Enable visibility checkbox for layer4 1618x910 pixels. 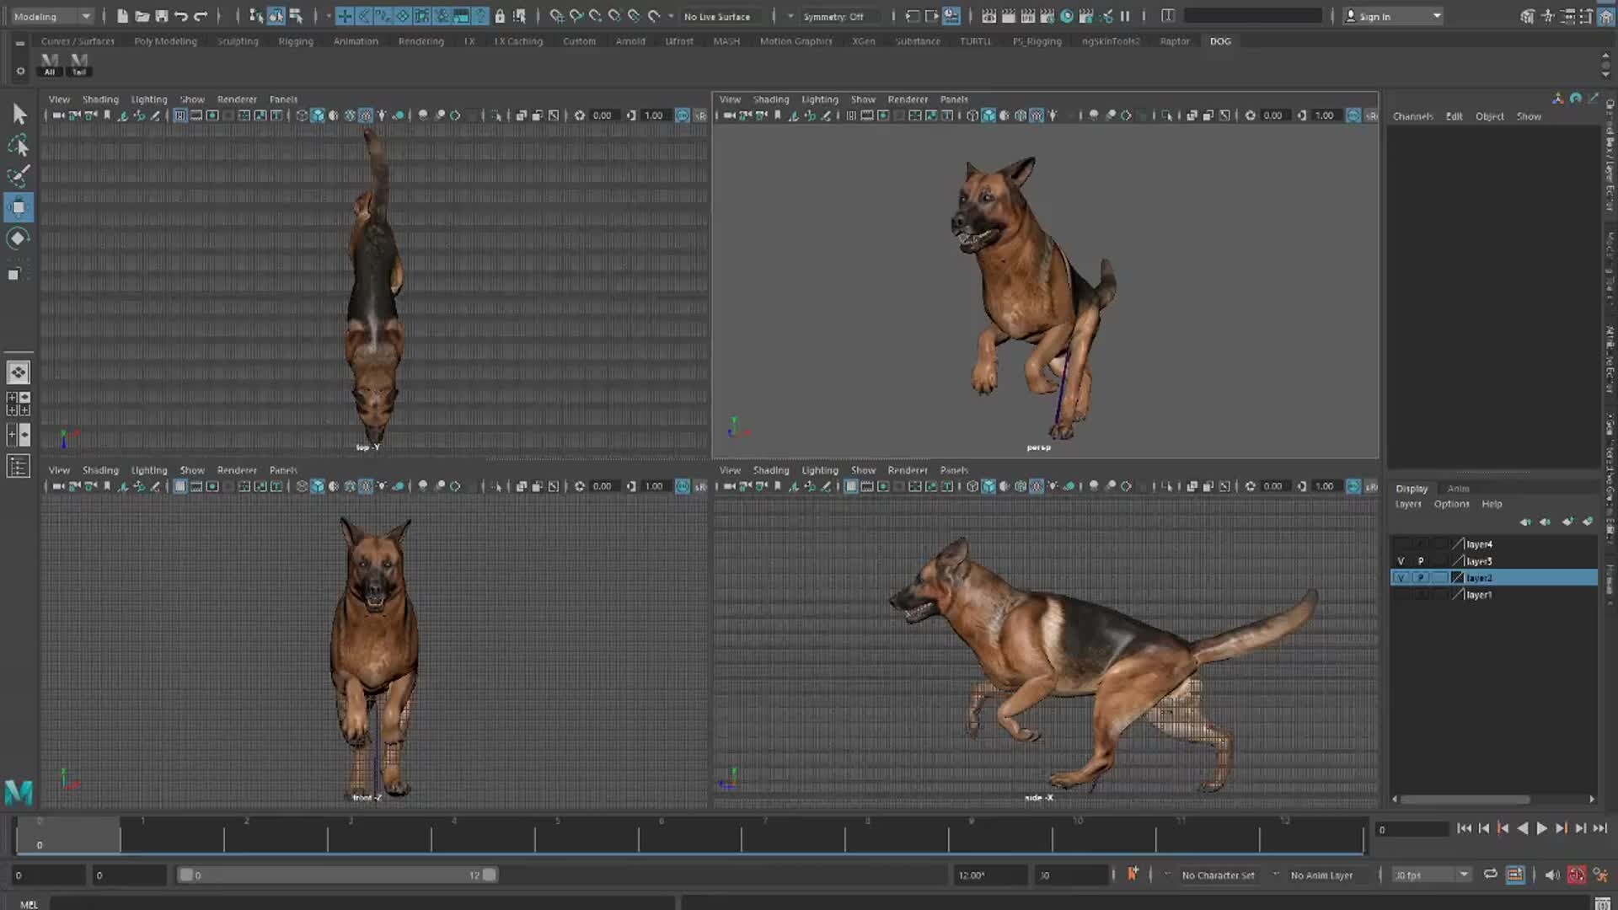(1401, 544)
